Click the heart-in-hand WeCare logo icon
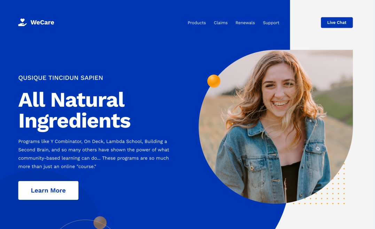This screenshot has height=229, width=375. click(23, 23)
